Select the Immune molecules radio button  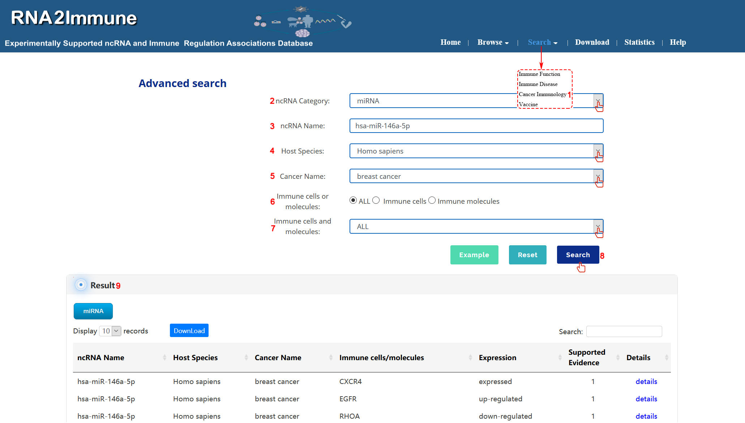pos(432,200)
